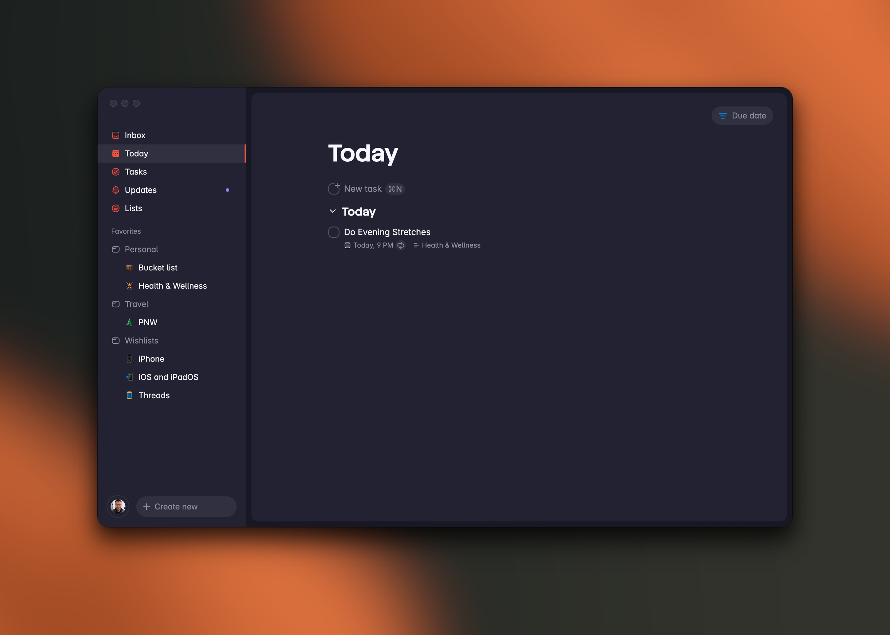The width and height of the screenshot is (890, 635).
Task: Check off Do Evening Stretches
Action: (334, 232)
